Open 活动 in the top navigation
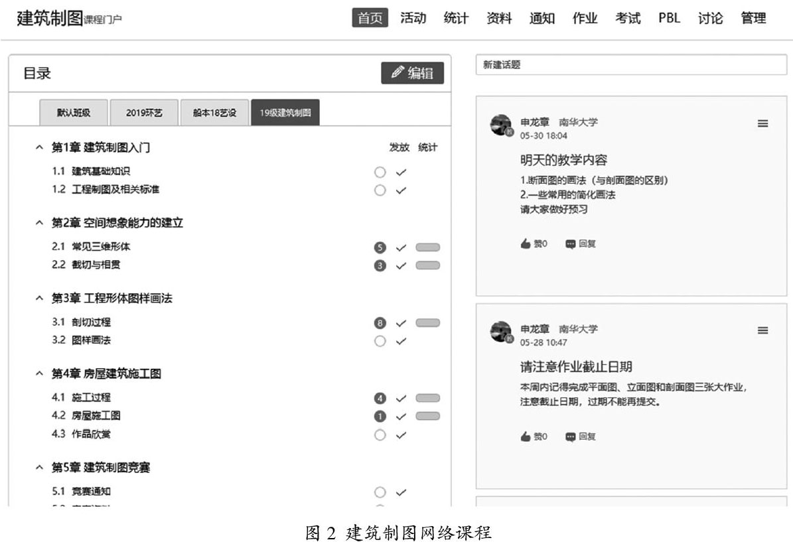Viewport: 793px width, 542px height. click(413, 18)
